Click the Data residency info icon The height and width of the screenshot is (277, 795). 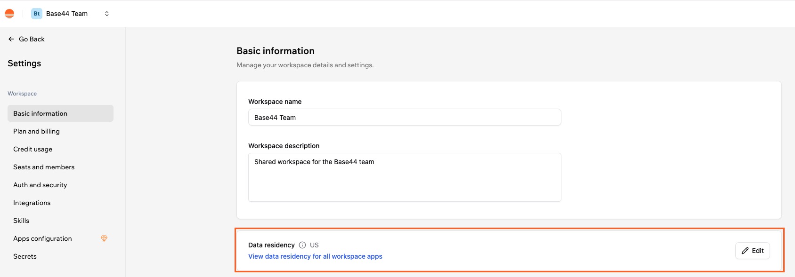pyautogui.click(x=302, y=245)
